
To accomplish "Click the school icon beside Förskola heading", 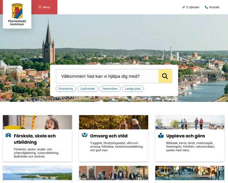I will pos(8,135).
